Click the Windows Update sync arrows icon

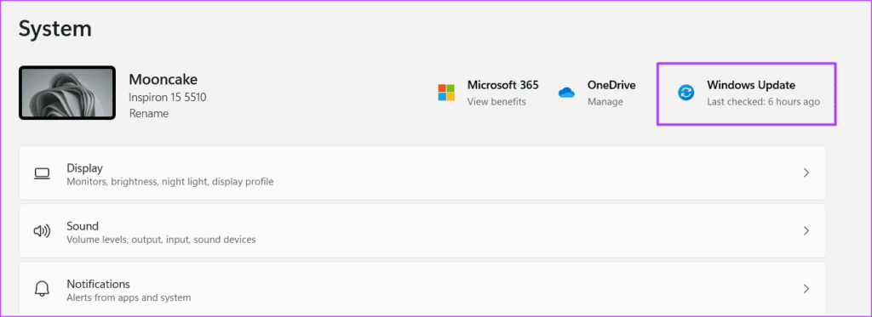686,93
